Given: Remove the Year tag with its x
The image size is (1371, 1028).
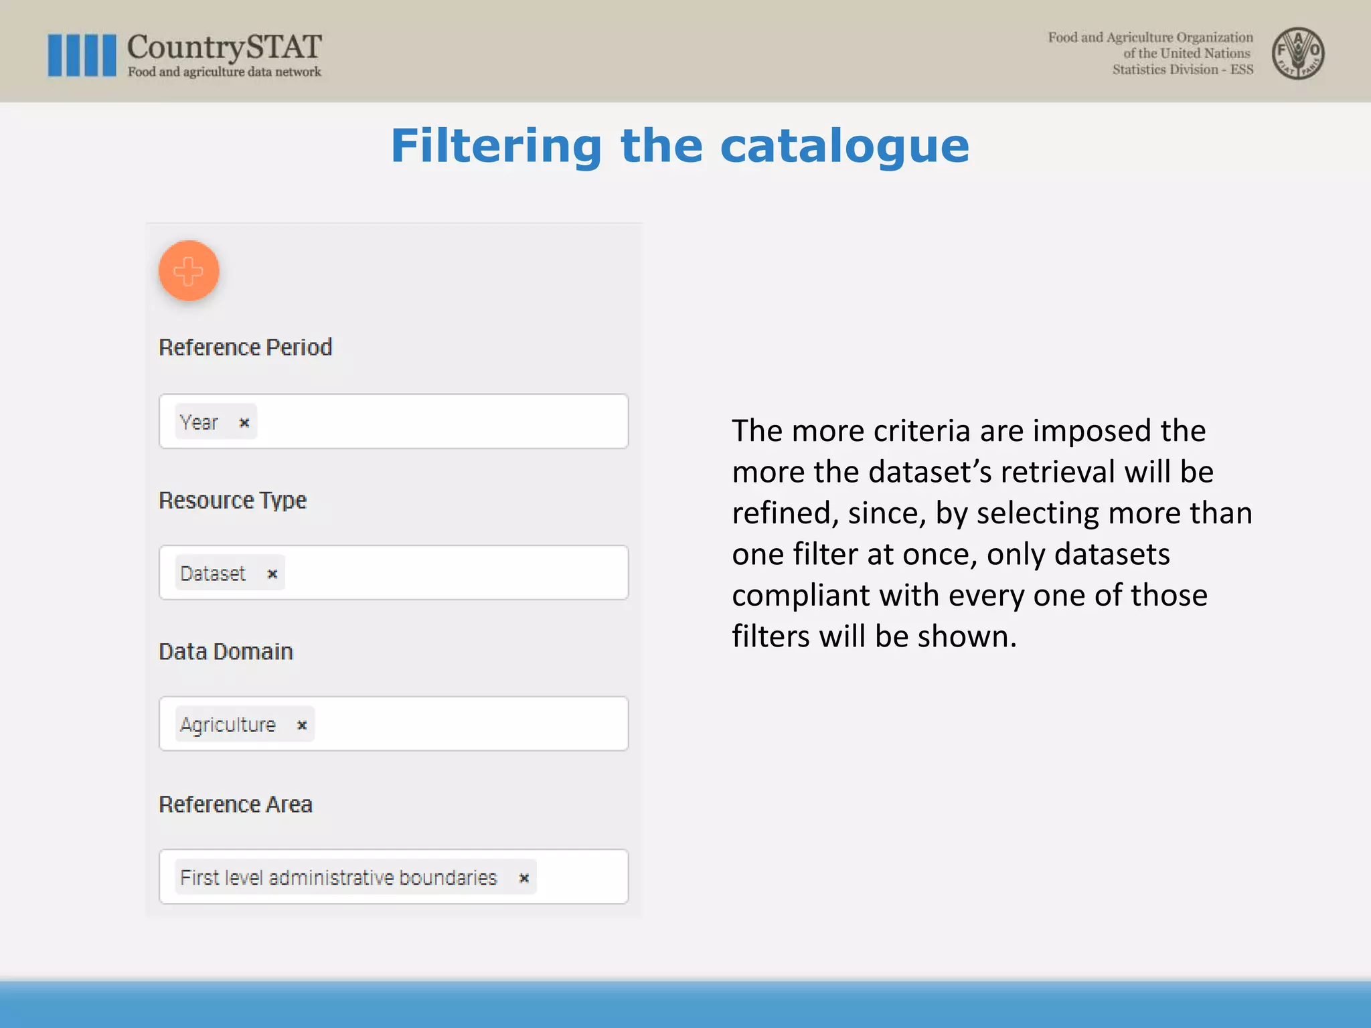Looking at the screenshot, I should tap(244, 422).
